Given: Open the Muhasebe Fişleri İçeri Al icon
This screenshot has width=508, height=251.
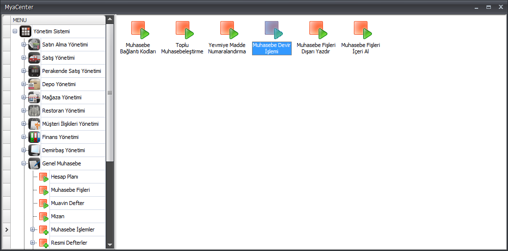Looking at the screenshot, I should [x=363, y=30].
